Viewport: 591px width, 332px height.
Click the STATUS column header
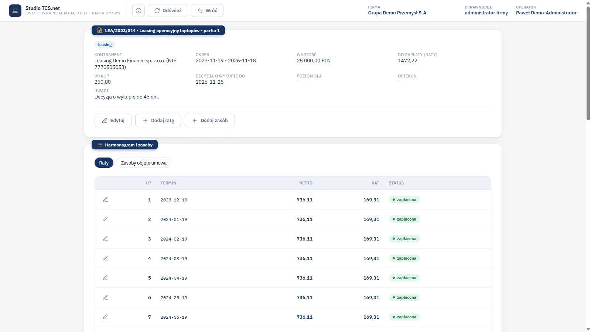click(396, 183)
